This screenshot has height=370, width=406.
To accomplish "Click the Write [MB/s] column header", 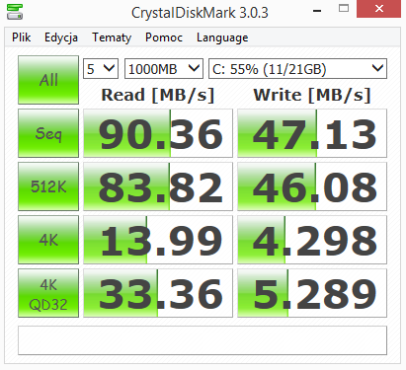I will coord(312,95).
